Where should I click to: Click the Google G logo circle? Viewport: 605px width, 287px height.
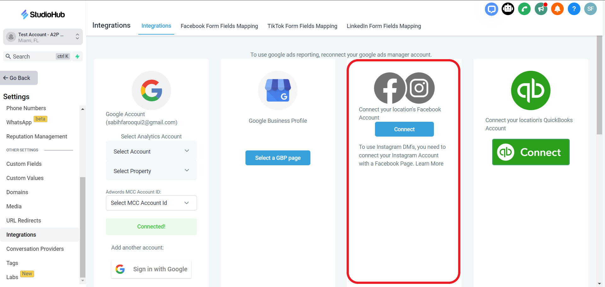[151, 90]
